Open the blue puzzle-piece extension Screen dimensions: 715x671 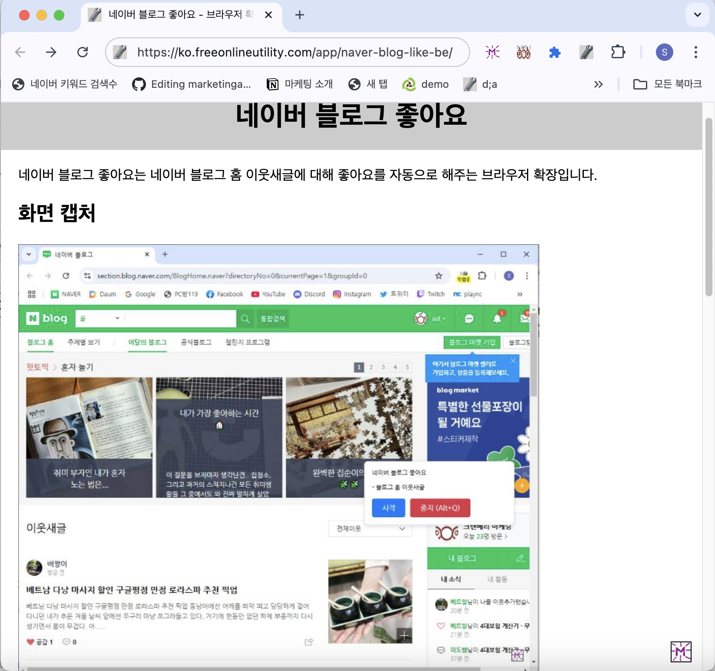(555, 52)
